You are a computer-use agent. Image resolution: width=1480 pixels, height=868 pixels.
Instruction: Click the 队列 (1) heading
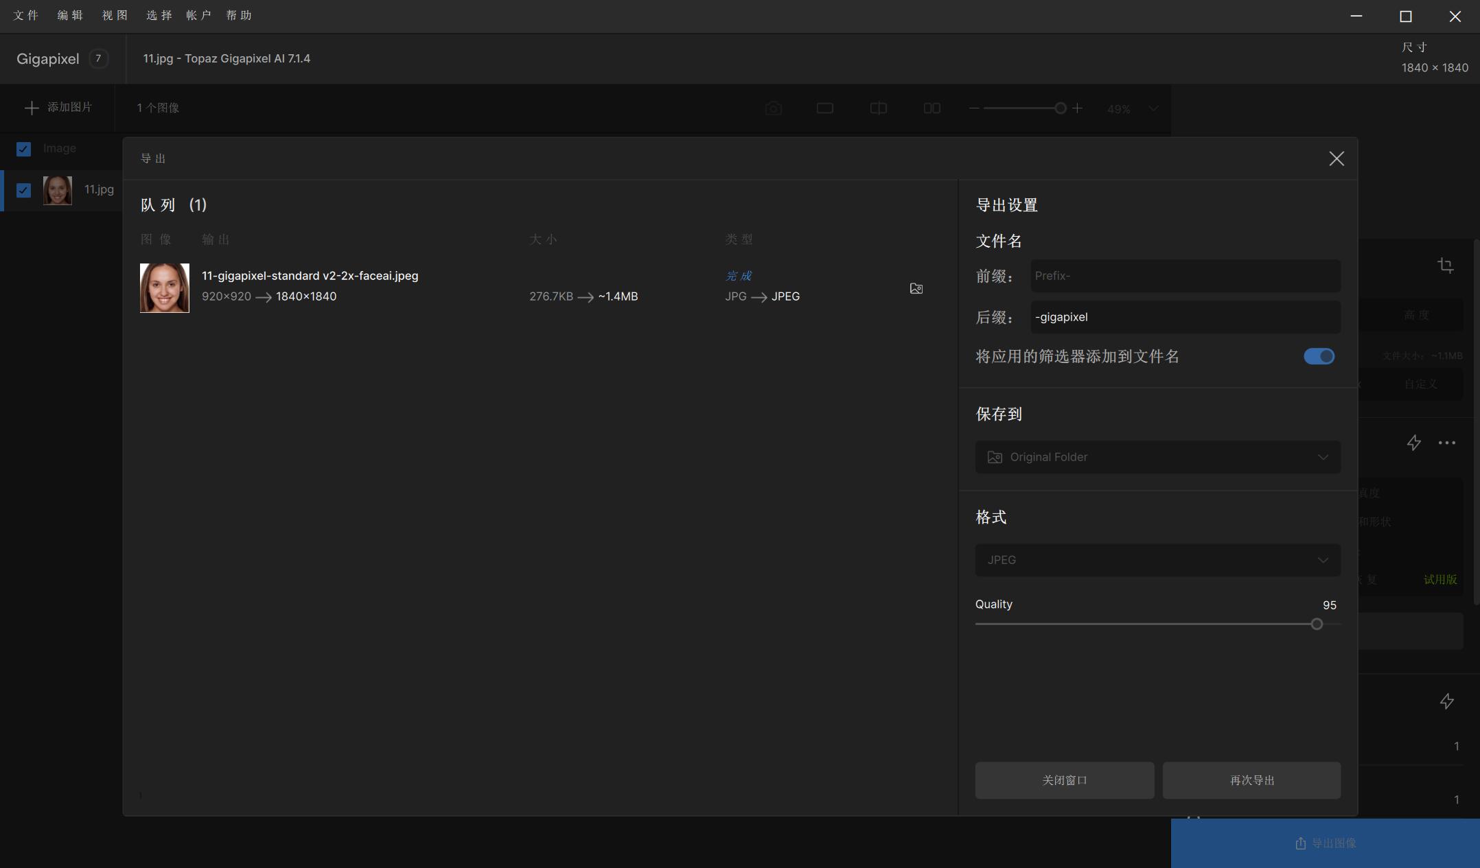point(174,205)
